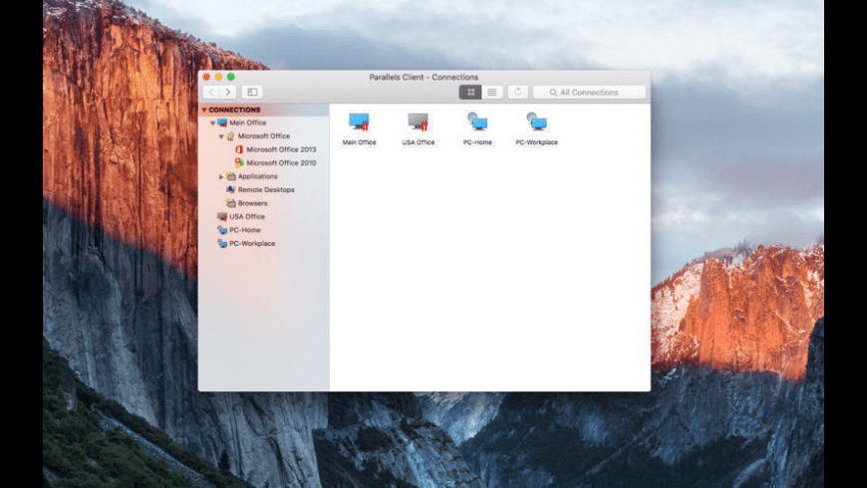Click the CONNECTIONS header text
The width and height of the screenshot is (867, 488).
(234, 110)
